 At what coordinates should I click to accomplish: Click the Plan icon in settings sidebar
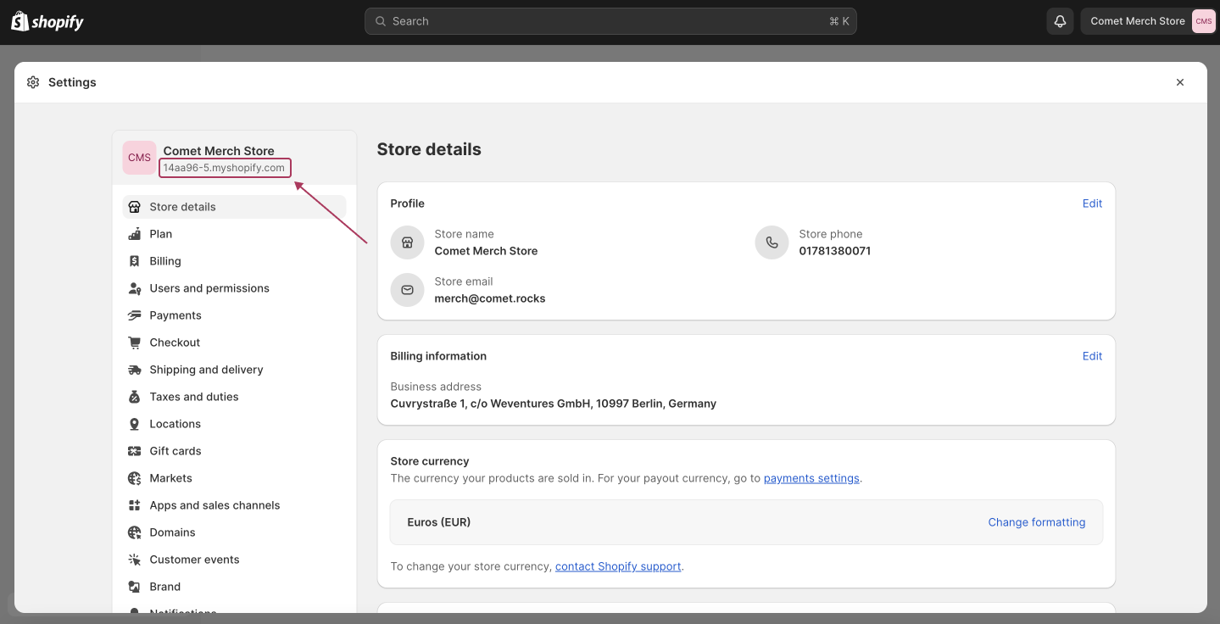coord(134,234)
